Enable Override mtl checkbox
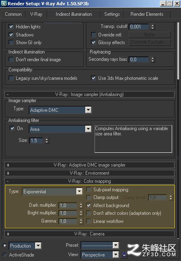This screenshot has height=261, width=181. coord(93,34)
